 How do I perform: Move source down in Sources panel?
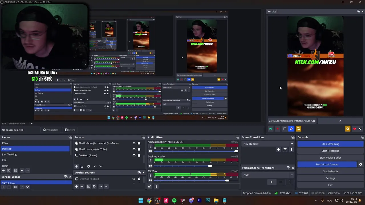pyautogui.click(x=101, y=166)
